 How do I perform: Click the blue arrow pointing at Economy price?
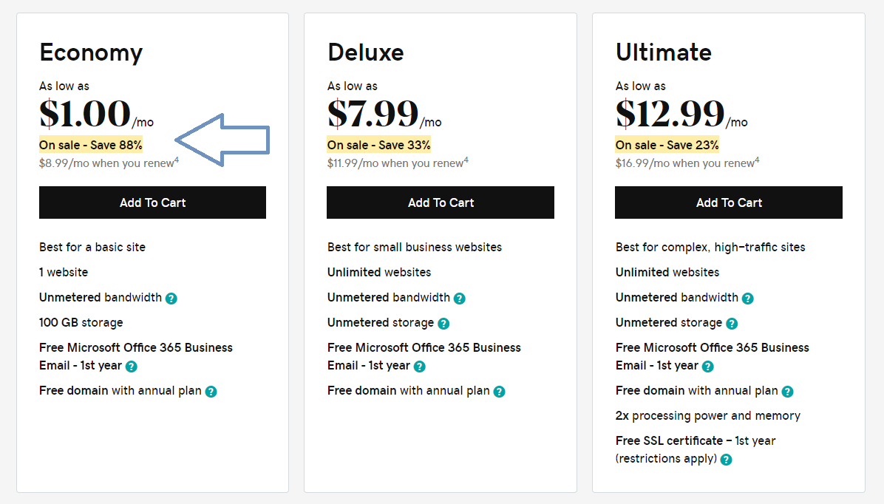coord(222,140)
